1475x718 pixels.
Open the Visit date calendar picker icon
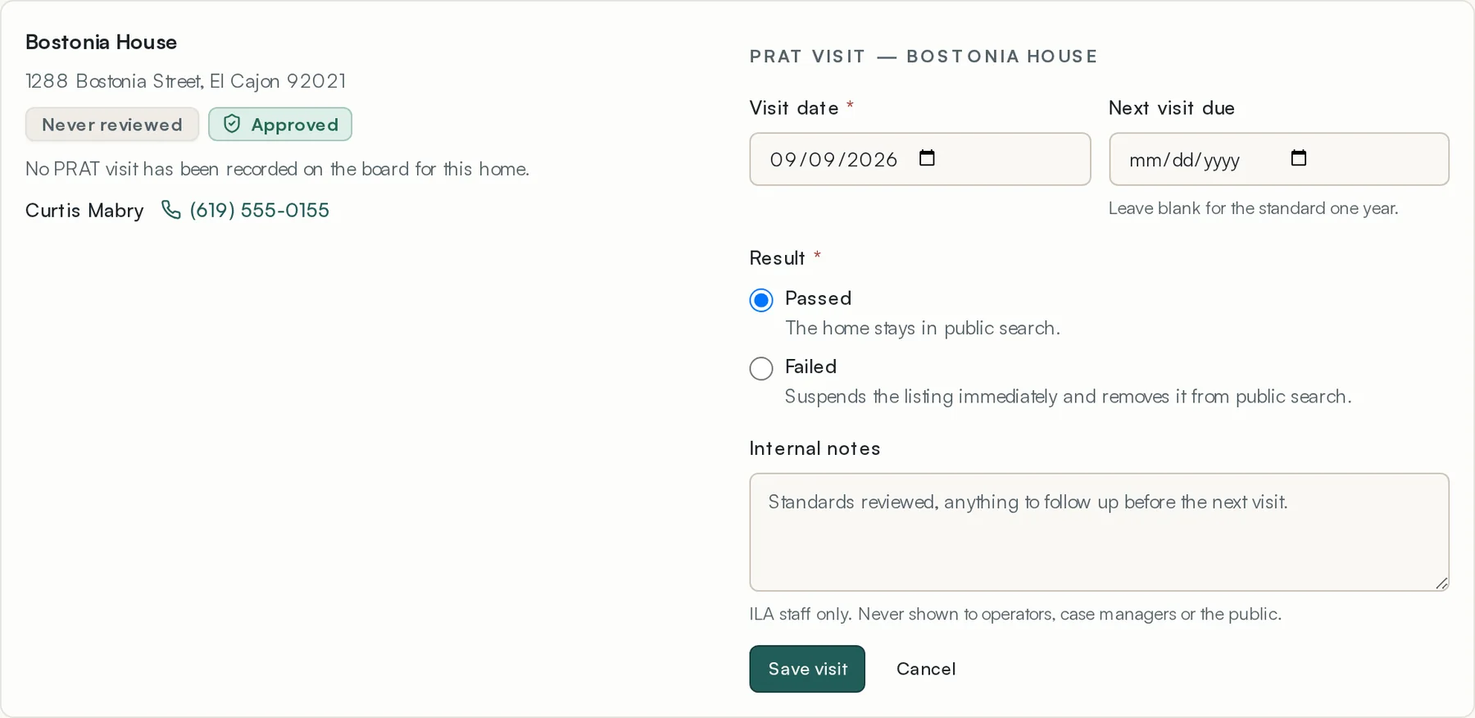(x=927, y=157)
